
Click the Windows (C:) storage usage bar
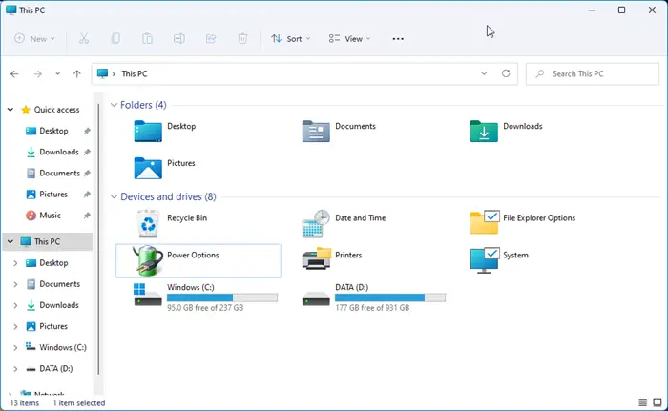point(222,298)
